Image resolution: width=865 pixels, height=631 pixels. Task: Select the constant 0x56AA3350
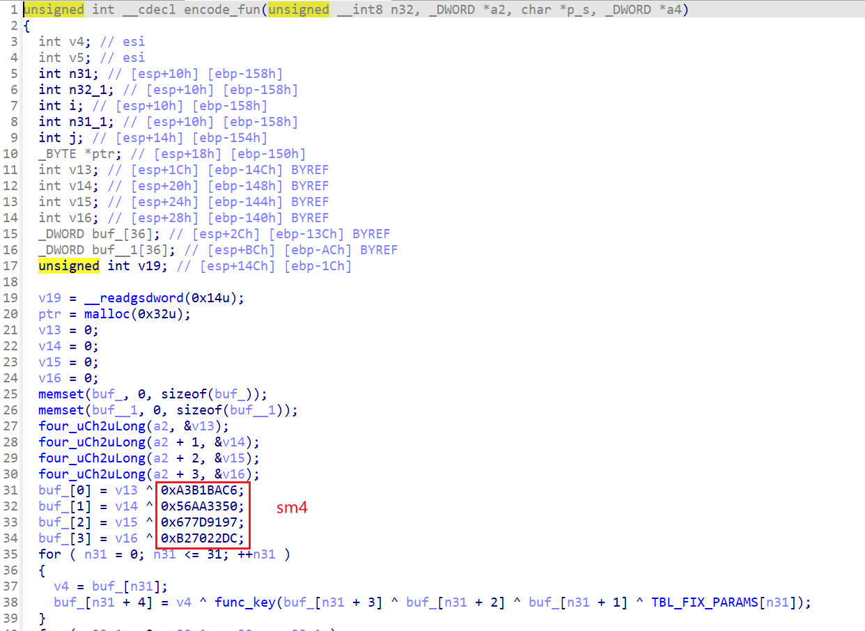pos(198,506)
